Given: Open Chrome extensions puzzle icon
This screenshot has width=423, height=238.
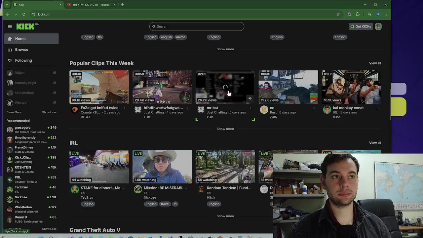Looking at the screenshot, I should point(358,14).
